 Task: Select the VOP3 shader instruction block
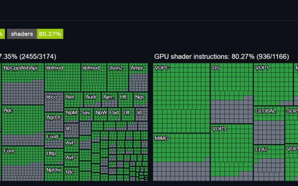(x=232, y=153)
